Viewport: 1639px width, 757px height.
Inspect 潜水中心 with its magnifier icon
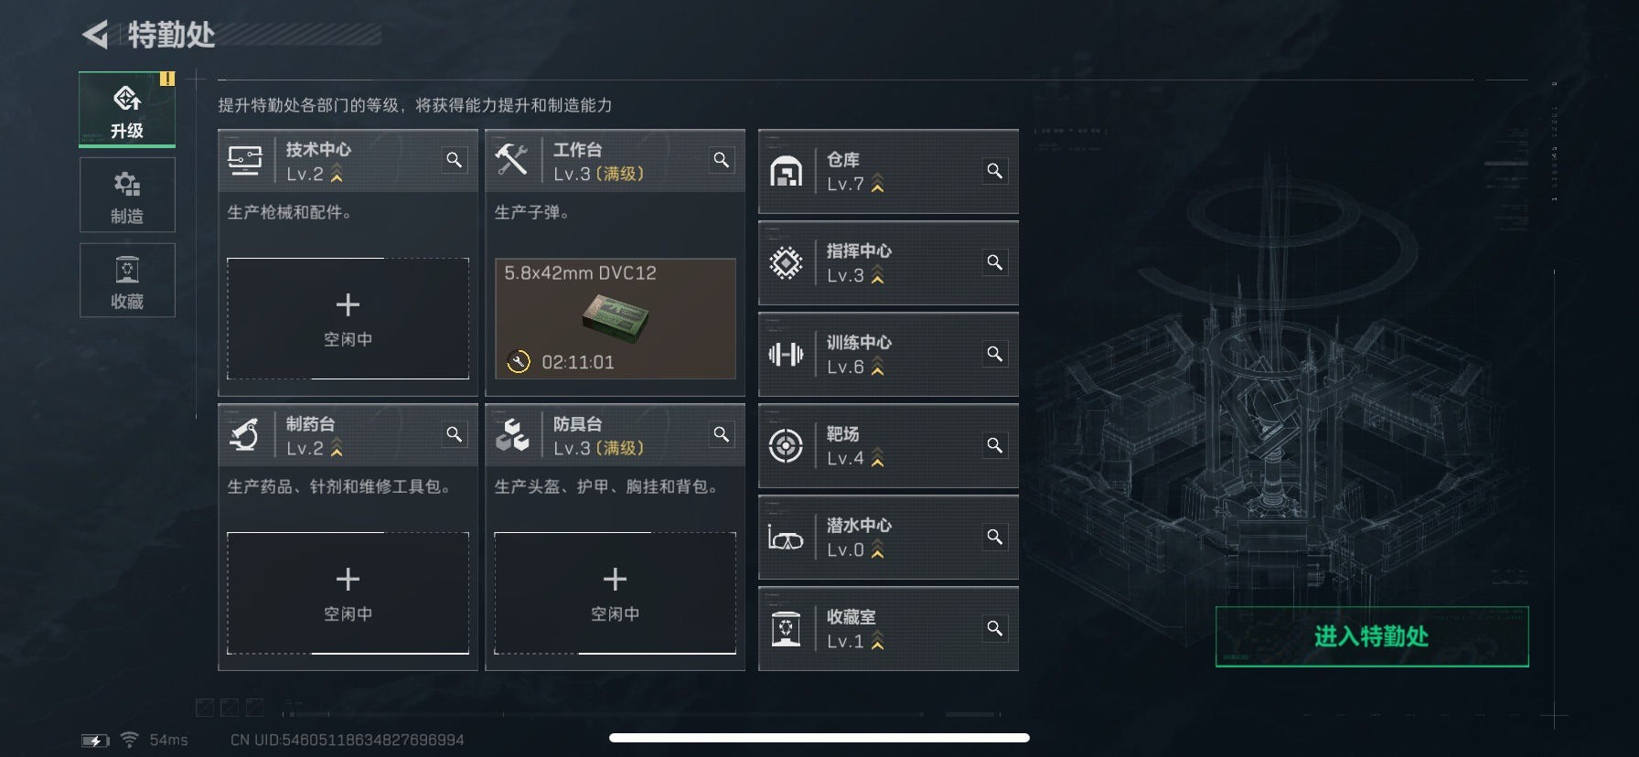click(x=994, y=537)
